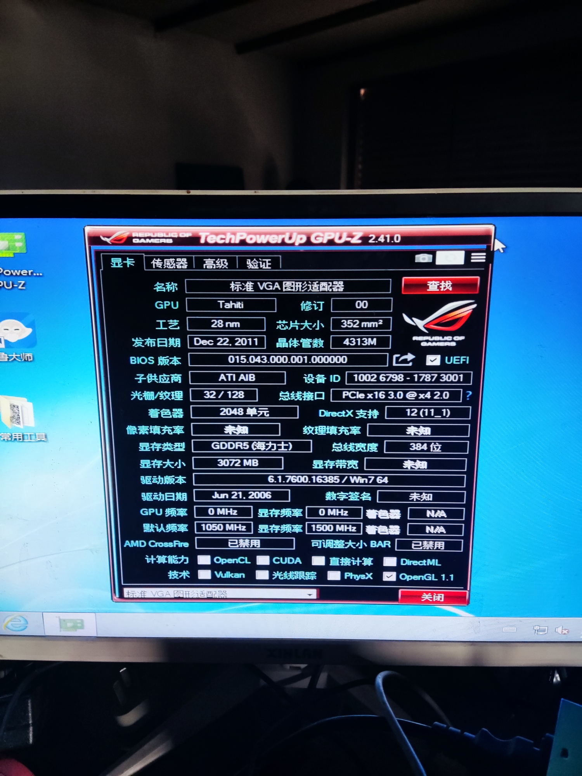Open the GPU-Z desktop shortcut icon
Viewport: 582px width, 776px height.
[x=13, y=245]
